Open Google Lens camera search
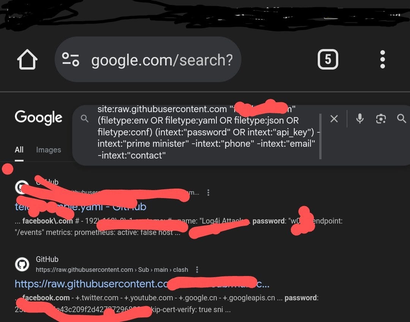410x322 pixels. 381,119
